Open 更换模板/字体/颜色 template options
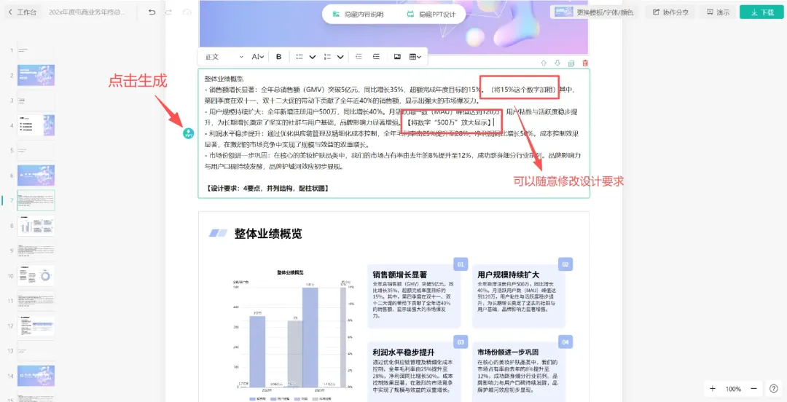This screenshot has height=402, width=787. [x=593, y=12]
